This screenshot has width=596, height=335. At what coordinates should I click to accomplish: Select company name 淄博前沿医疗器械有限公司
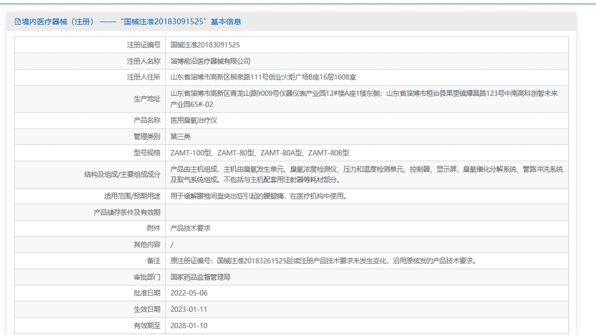point(210,61)
